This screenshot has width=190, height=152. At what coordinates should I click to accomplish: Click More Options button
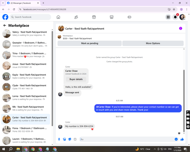point(153,43)
